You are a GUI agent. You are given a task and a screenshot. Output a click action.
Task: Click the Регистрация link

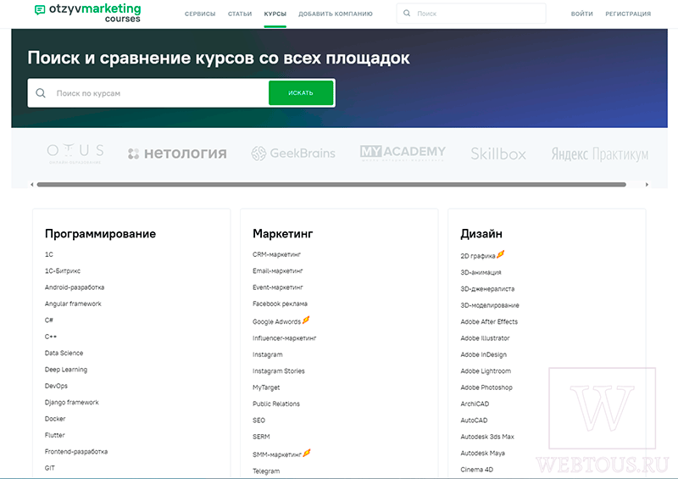(x=628, y=14)
